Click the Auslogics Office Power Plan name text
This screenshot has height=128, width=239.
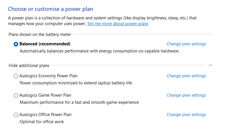click(45, 115)
